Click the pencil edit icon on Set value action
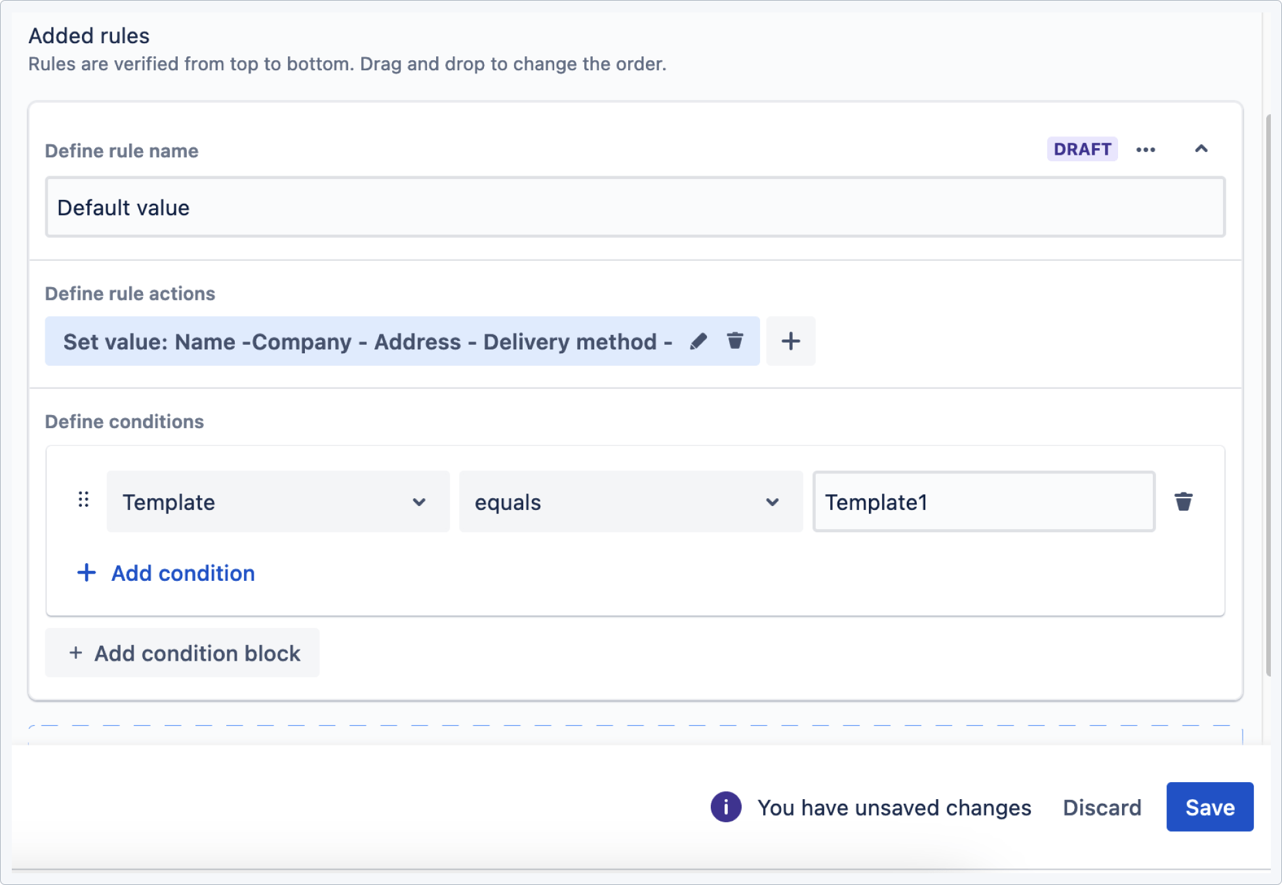Screen dimensions: 1282x885 point(698,341)
